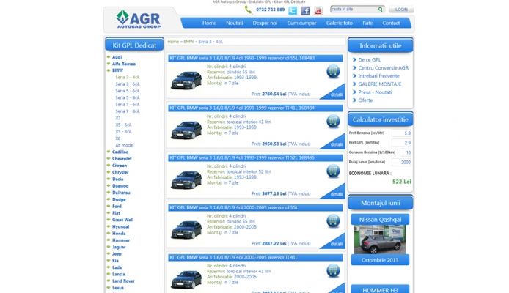Edit the Pret GPL field

tap(401, 143)
